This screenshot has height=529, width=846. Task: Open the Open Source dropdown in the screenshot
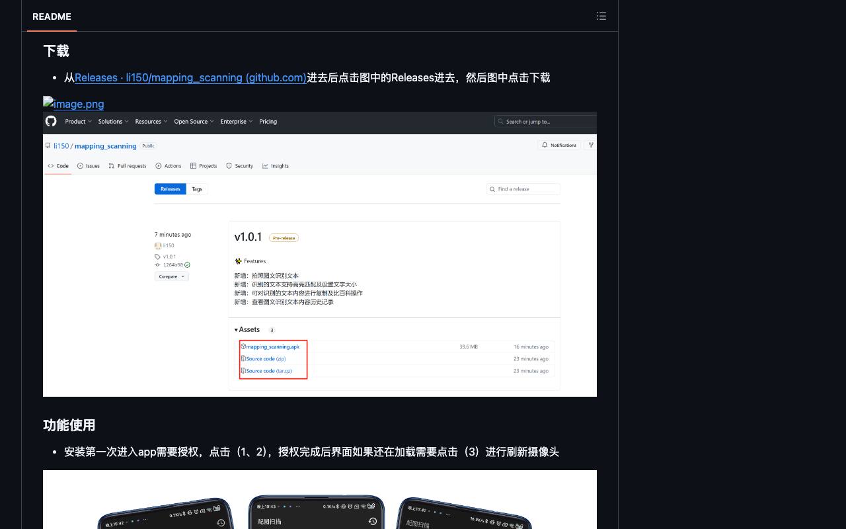(193, 122)
